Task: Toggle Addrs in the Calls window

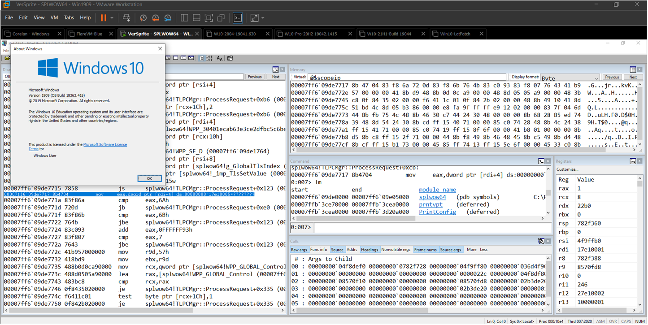Action: point(352,250)
